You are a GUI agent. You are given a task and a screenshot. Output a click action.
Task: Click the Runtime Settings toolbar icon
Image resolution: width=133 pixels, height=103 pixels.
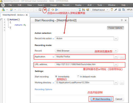click(40, 10)
